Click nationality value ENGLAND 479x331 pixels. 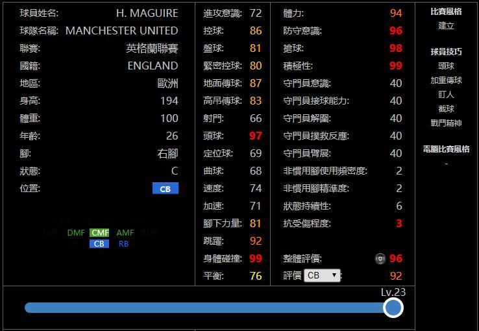pos(153,66)
